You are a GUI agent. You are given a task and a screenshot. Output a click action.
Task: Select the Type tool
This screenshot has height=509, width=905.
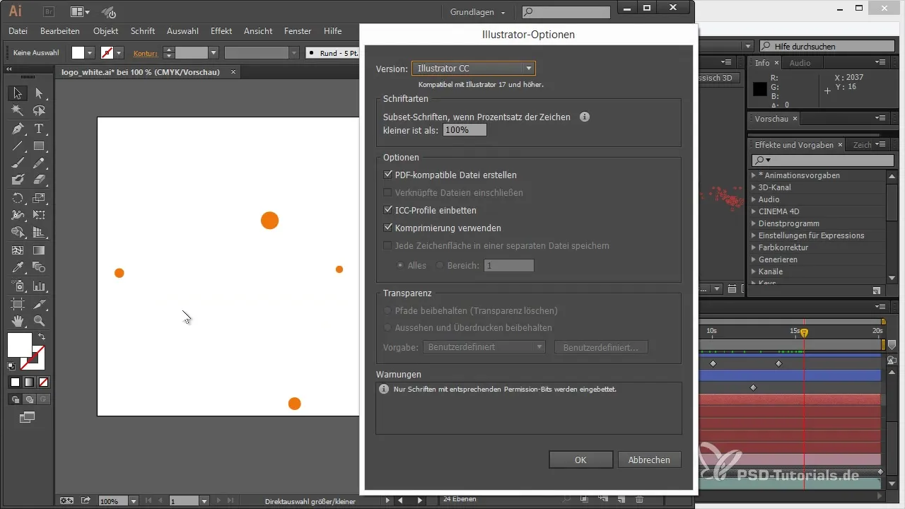39,129
